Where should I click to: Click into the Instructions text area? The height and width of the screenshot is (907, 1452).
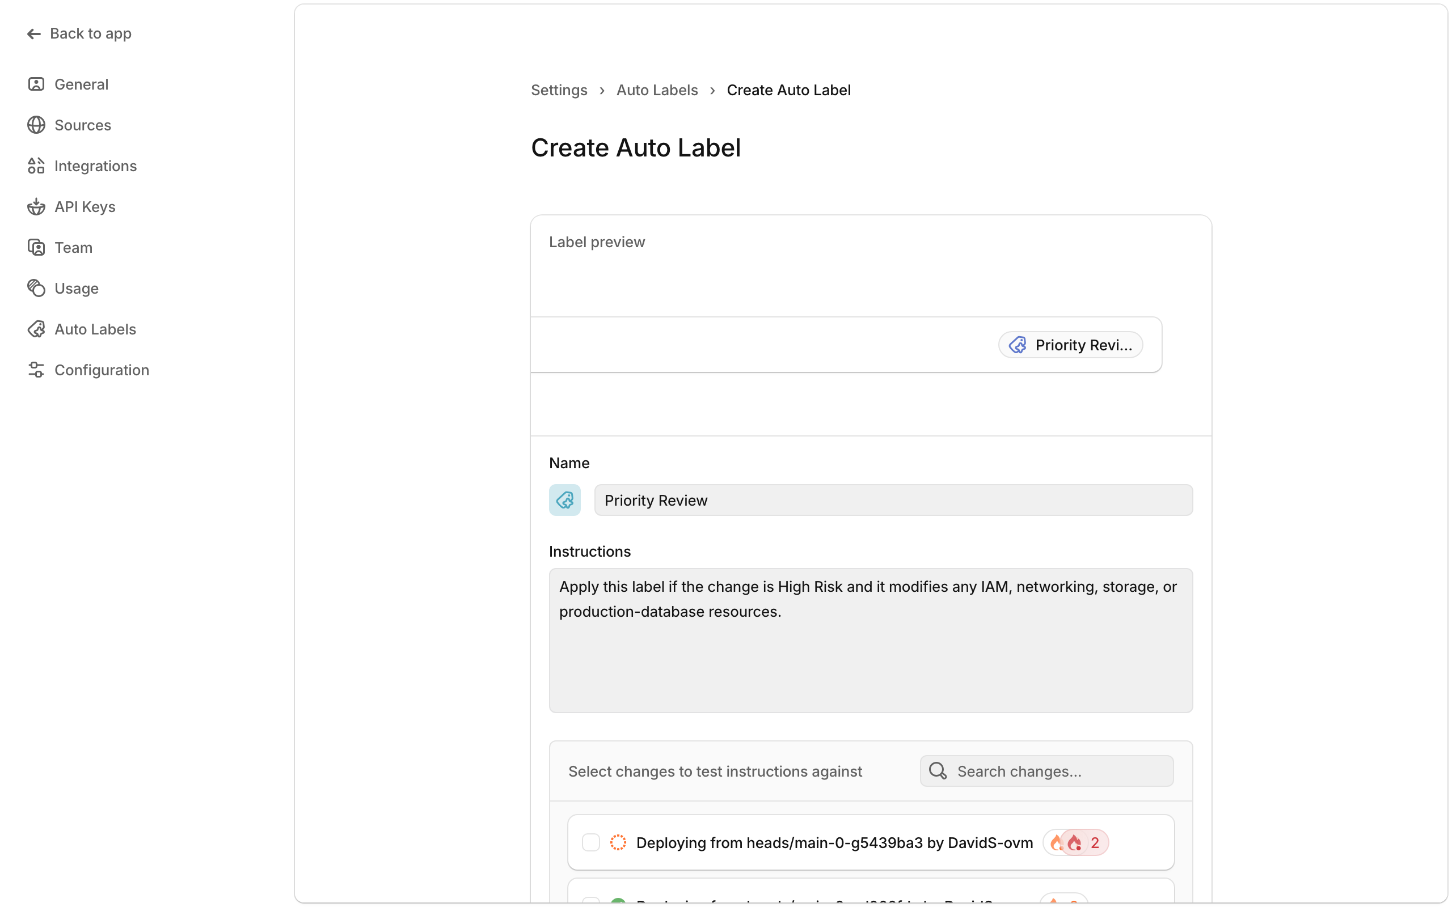click(870, 640)
